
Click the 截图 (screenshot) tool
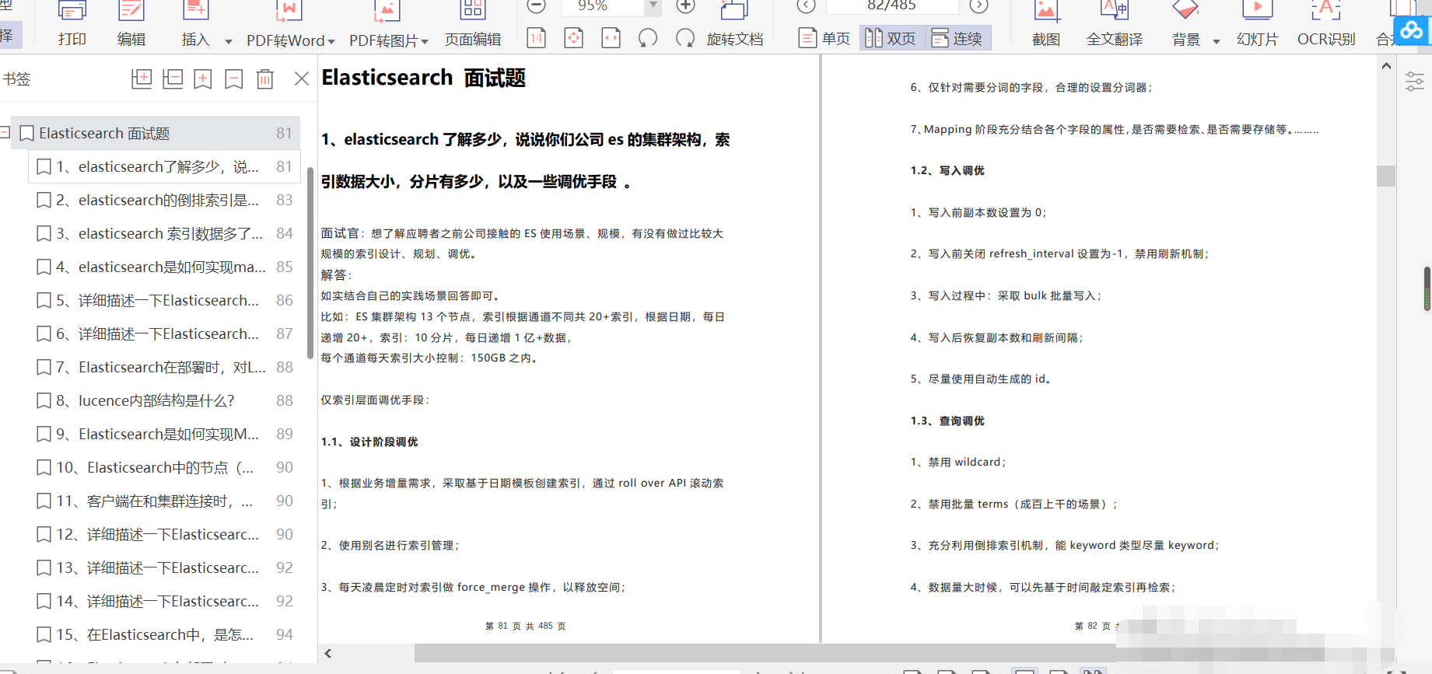tap(1046, 25)
